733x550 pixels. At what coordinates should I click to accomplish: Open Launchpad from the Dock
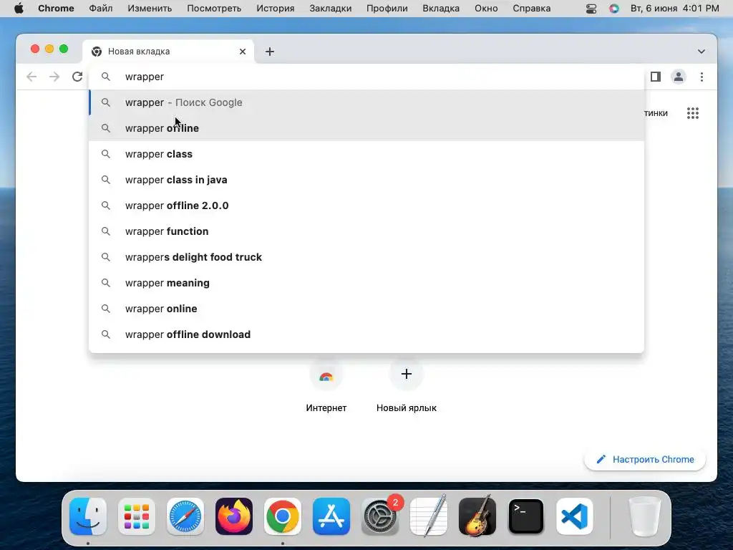[x=137, y=516]
